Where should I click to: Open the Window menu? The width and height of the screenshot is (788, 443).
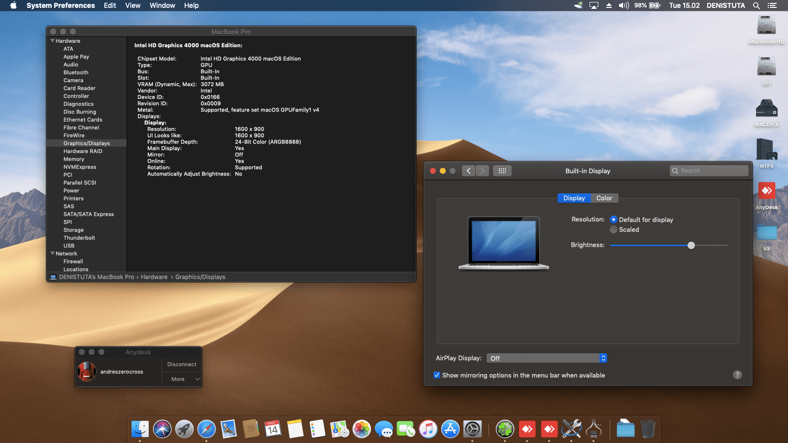[x=163, y=5]
